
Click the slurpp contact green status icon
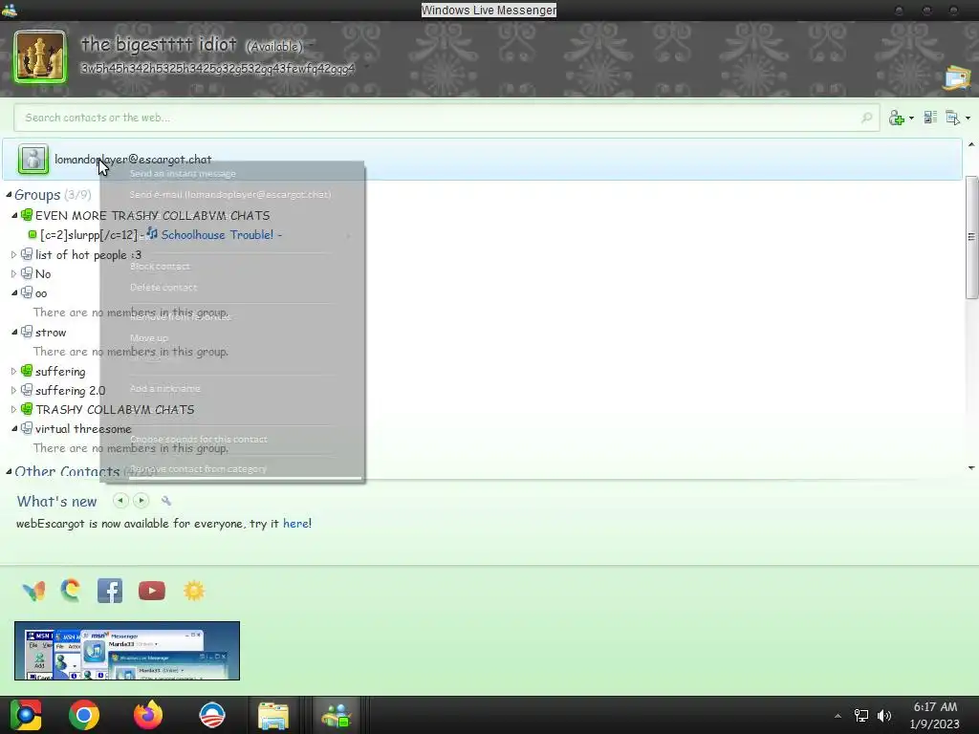tap(33, 235)
